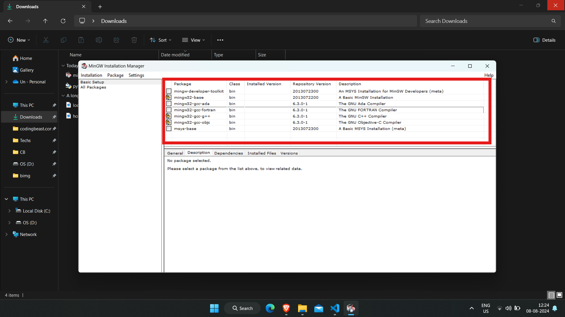Open the Sort dropdown
This screenshot has width=565, height=317.
pyautogui.click(x=161, y=40)
